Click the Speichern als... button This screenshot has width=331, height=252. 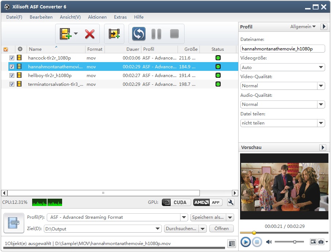[x=208, y=217]
